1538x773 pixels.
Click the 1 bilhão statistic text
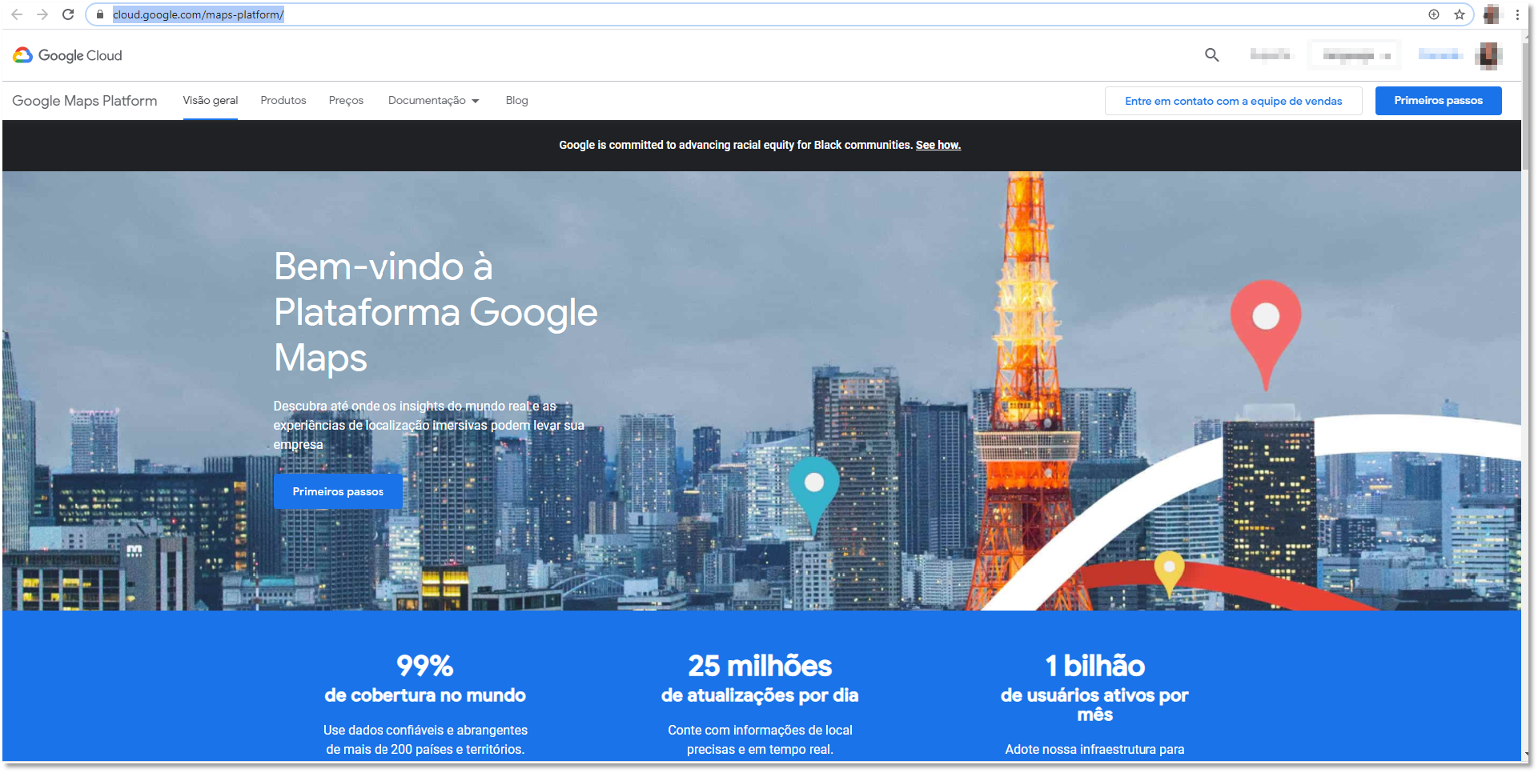[x=1094, y=666]
